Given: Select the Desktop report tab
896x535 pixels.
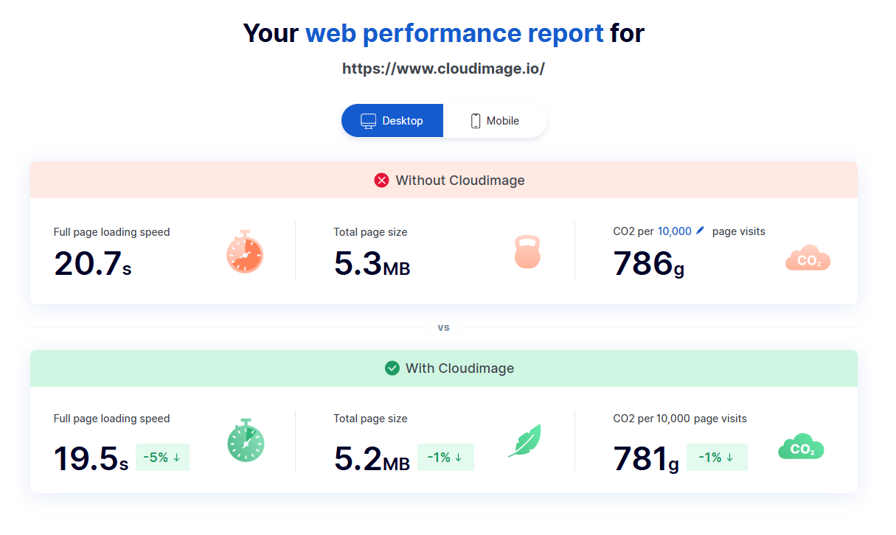Looking at the screenshot, I should tap(392, 120).
